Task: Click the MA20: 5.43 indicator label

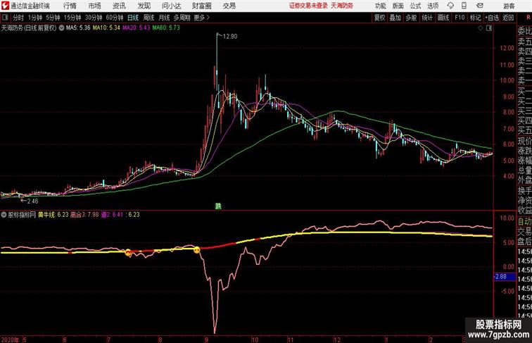Action: pos(136,28)
